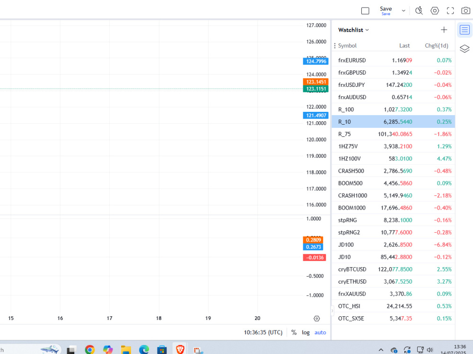This screenshot has height=354, width=473.
Task: Open Microsoft Store from the taskbar
Action: pos(162,350)
